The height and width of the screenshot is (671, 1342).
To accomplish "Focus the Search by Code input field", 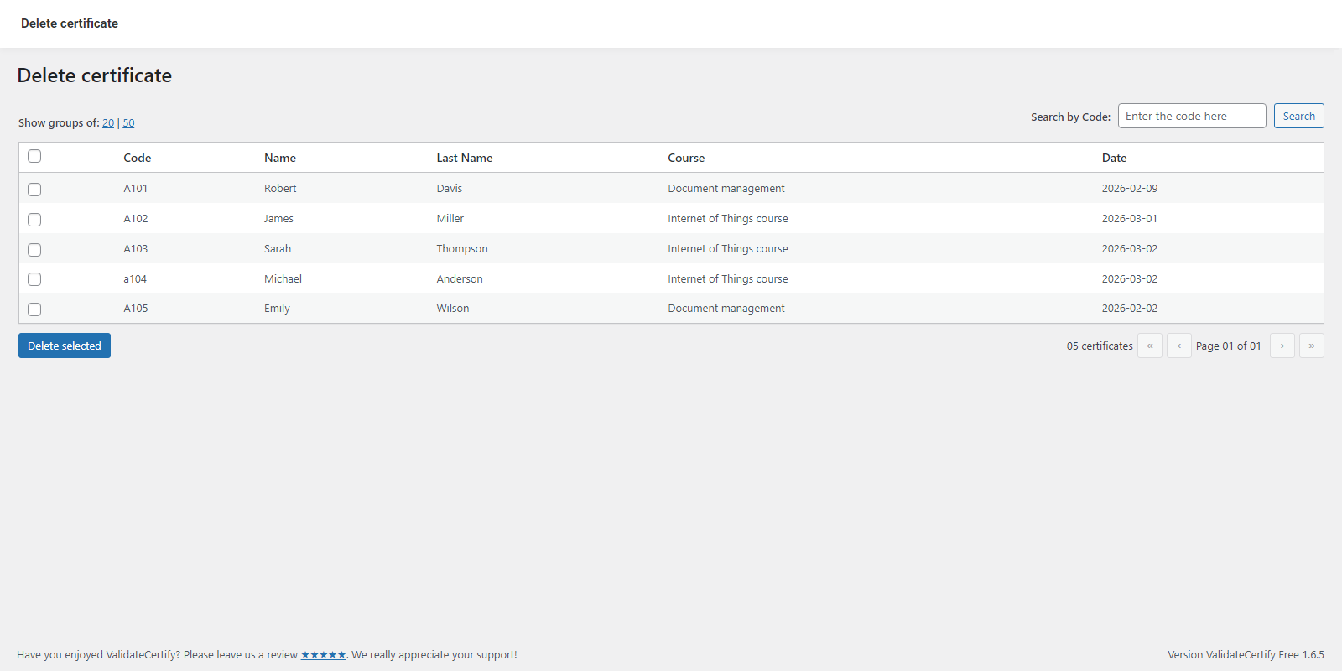I will tap(1191, 116).
